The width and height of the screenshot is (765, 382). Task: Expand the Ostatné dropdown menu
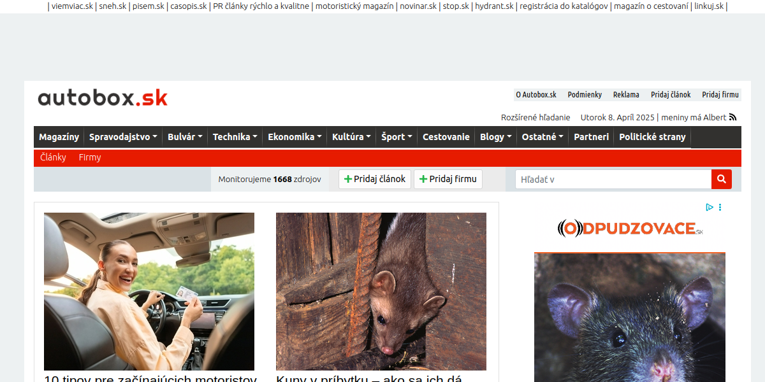543,137
